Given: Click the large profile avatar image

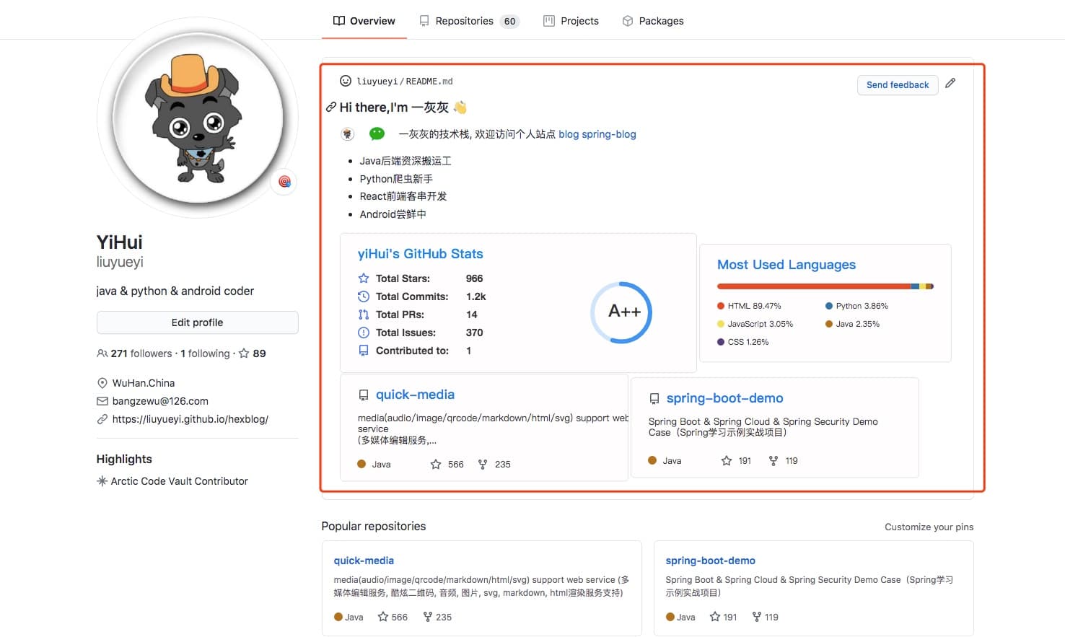Looking at the screenshot, I should 197,118.
